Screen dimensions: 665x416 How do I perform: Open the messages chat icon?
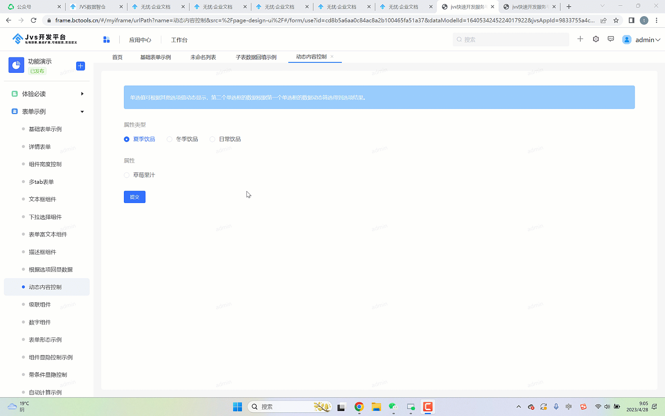coord(611,39)
